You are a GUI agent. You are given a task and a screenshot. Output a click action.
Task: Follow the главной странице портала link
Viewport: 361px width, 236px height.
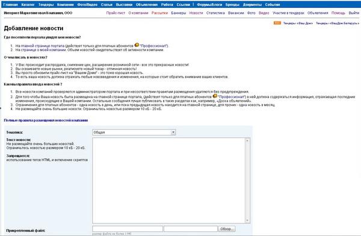click(43, 46)
